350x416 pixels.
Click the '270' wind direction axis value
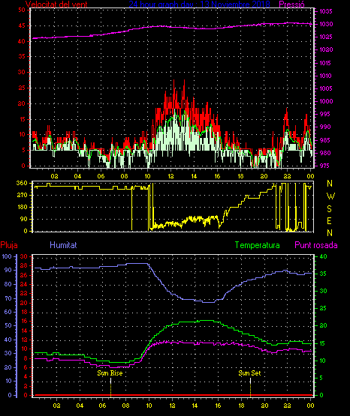click(x=22, y=196)
